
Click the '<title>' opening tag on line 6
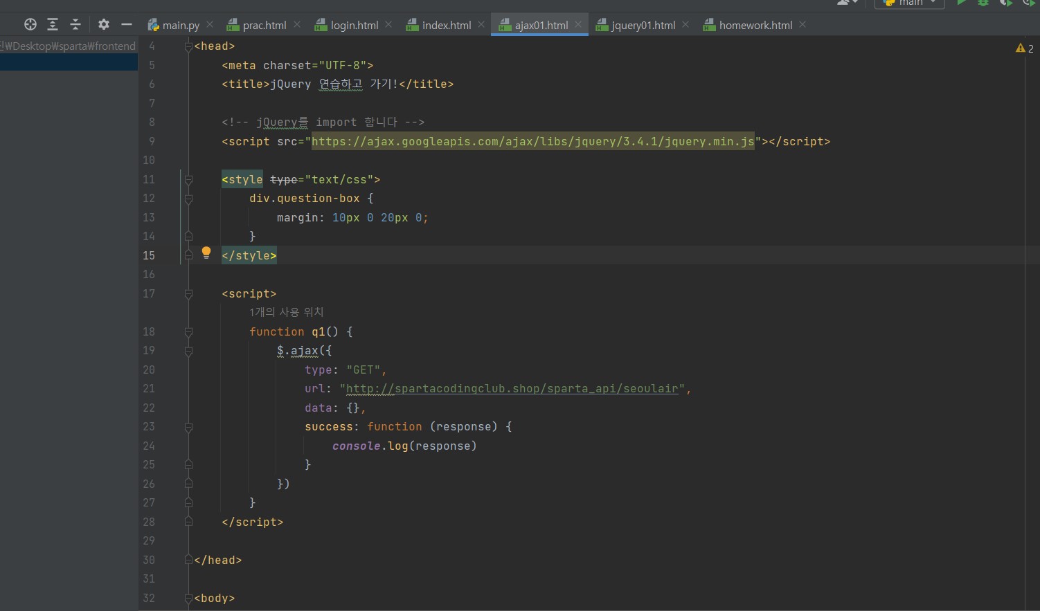click(246, 84)
